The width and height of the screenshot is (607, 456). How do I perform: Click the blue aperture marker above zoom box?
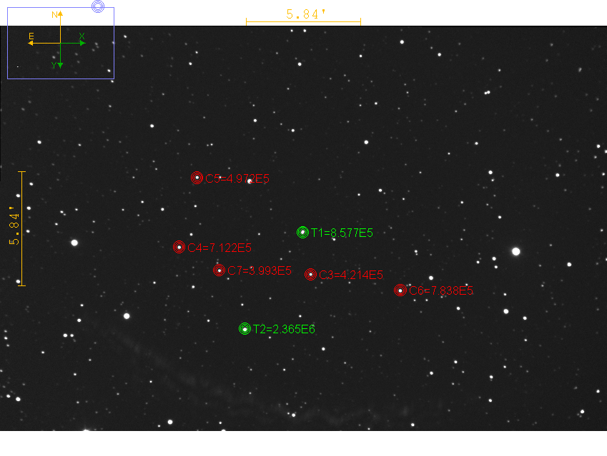pos(99,6)
